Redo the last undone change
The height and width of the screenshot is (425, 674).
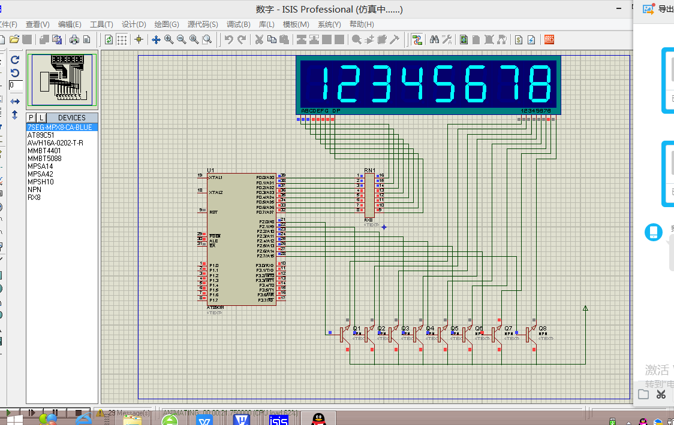click(x=242, y=40)
